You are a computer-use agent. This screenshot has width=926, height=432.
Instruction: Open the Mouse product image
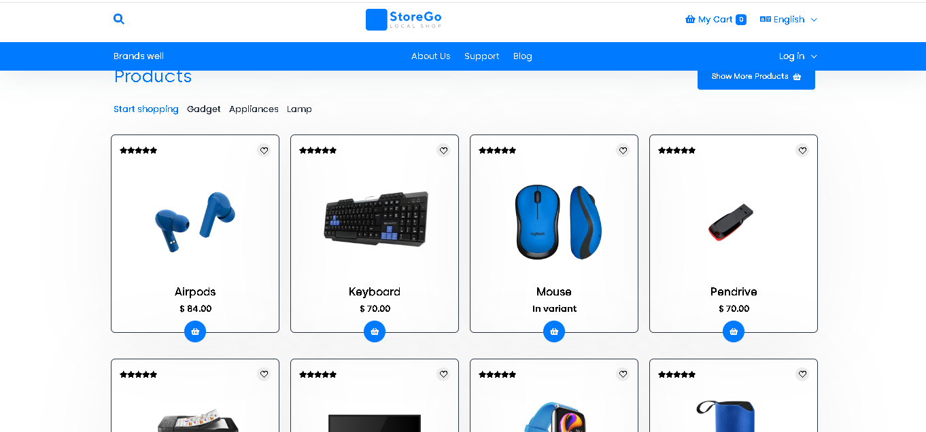554,223
